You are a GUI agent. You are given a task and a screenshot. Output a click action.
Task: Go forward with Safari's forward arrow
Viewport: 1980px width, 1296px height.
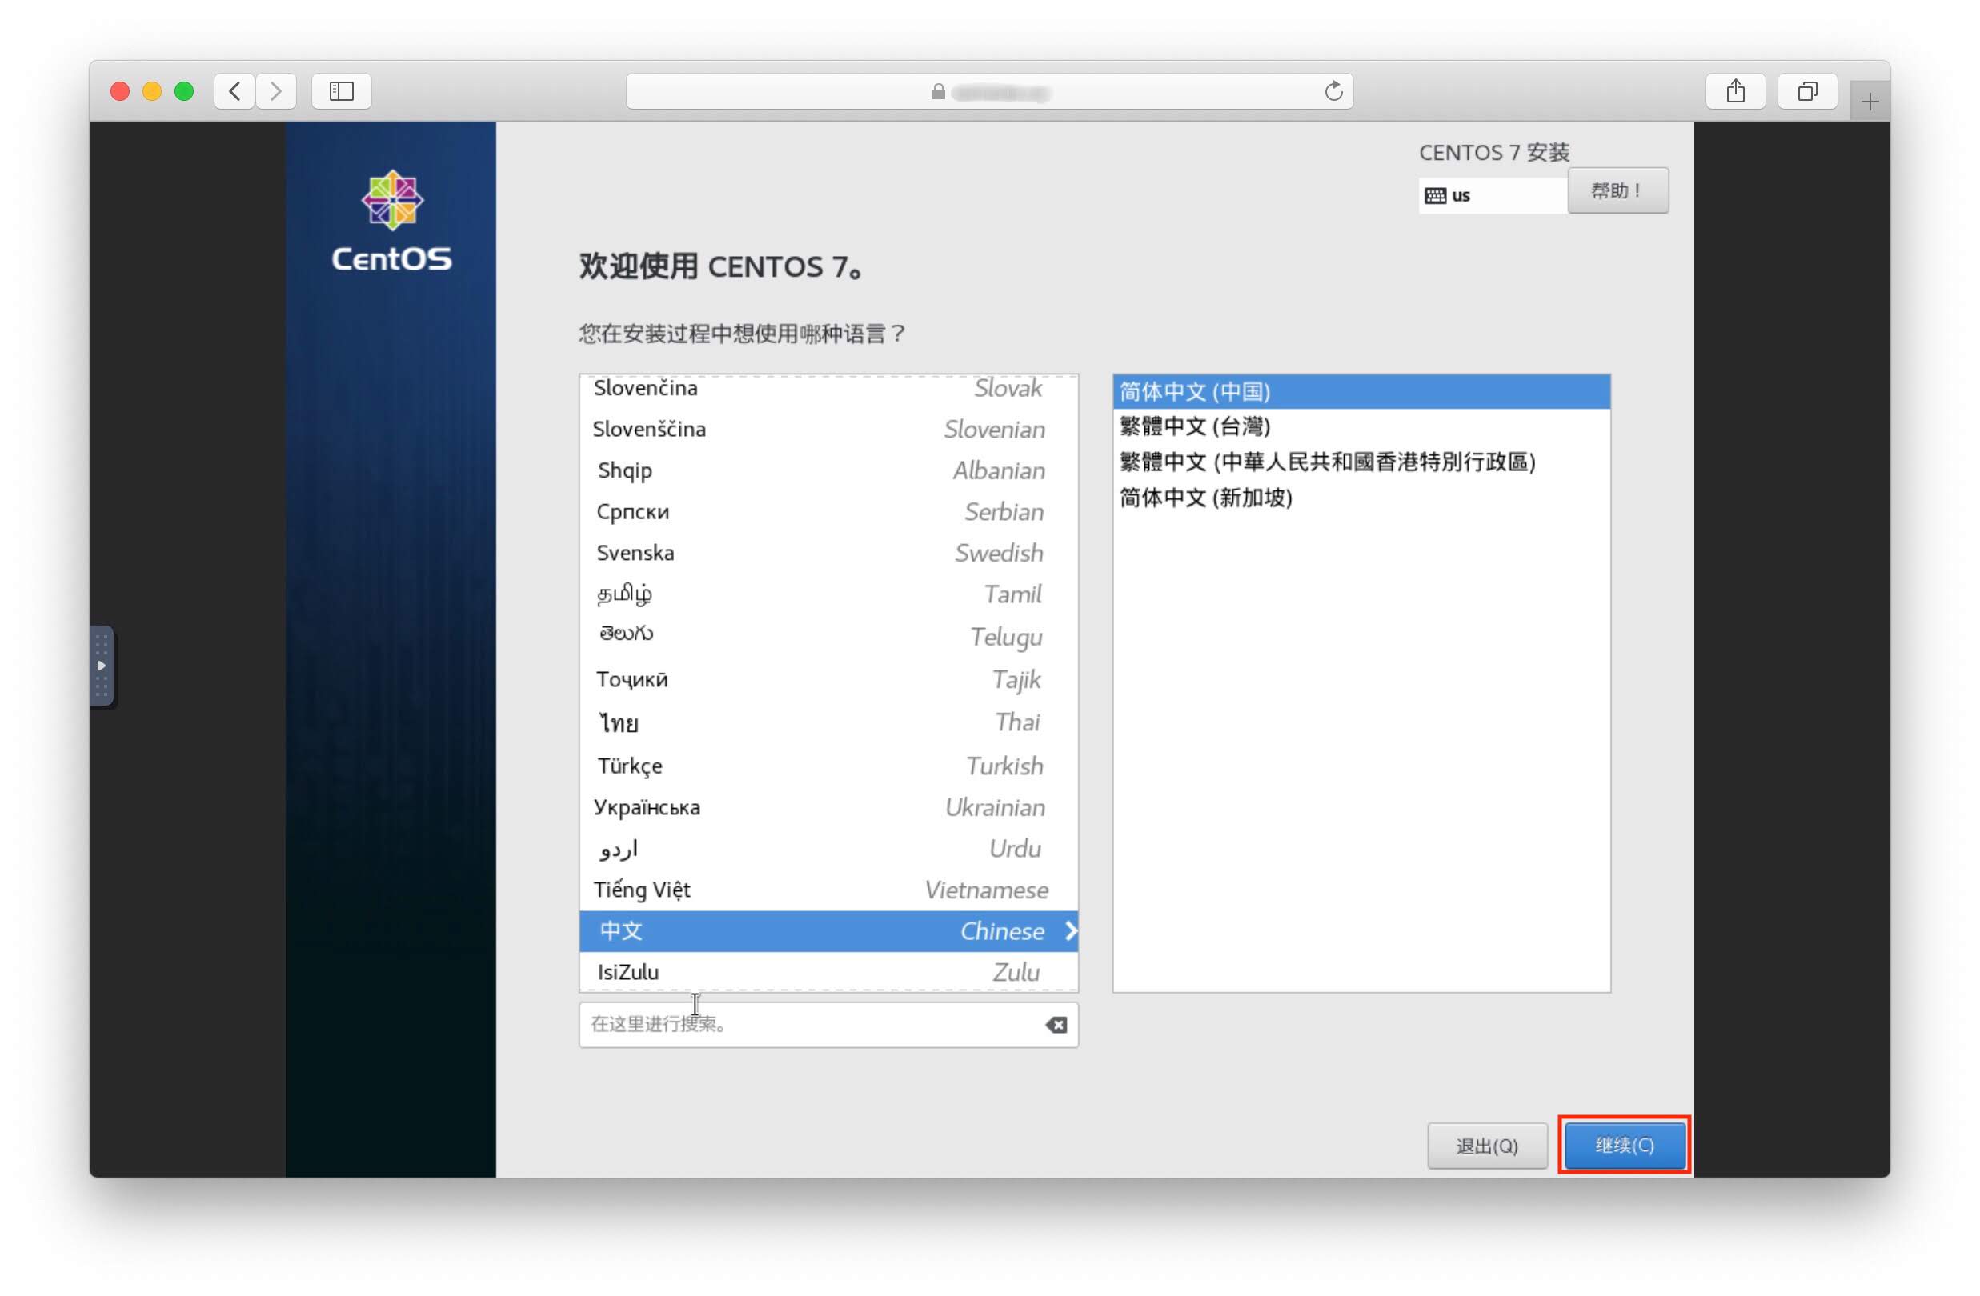(275, 90)
